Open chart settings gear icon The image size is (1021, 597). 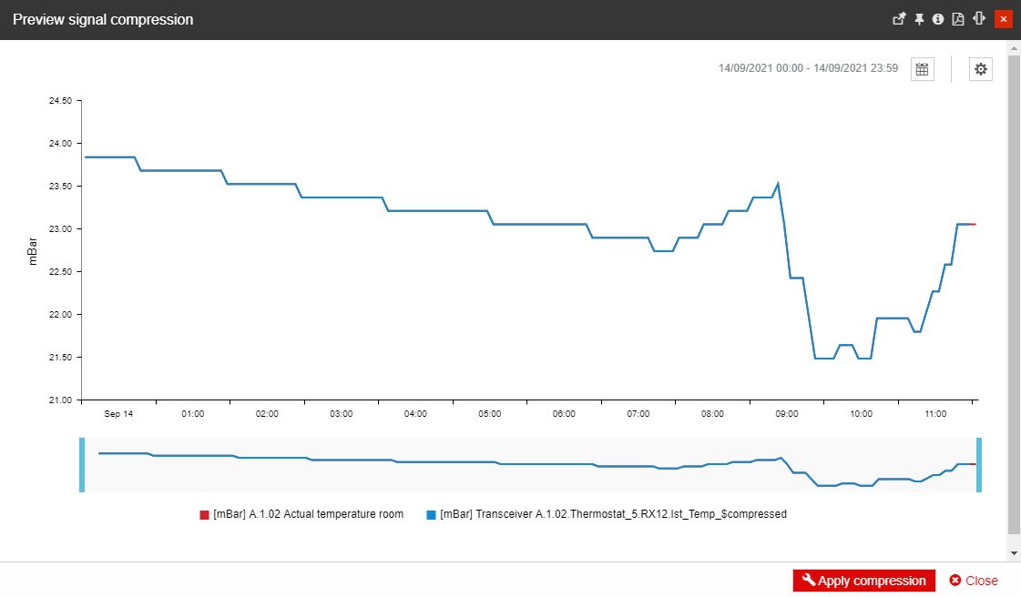coord(980,69)
